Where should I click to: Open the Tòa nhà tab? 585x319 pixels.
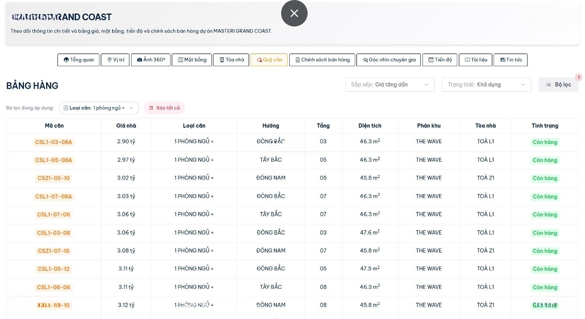click(x=231, y=60)
